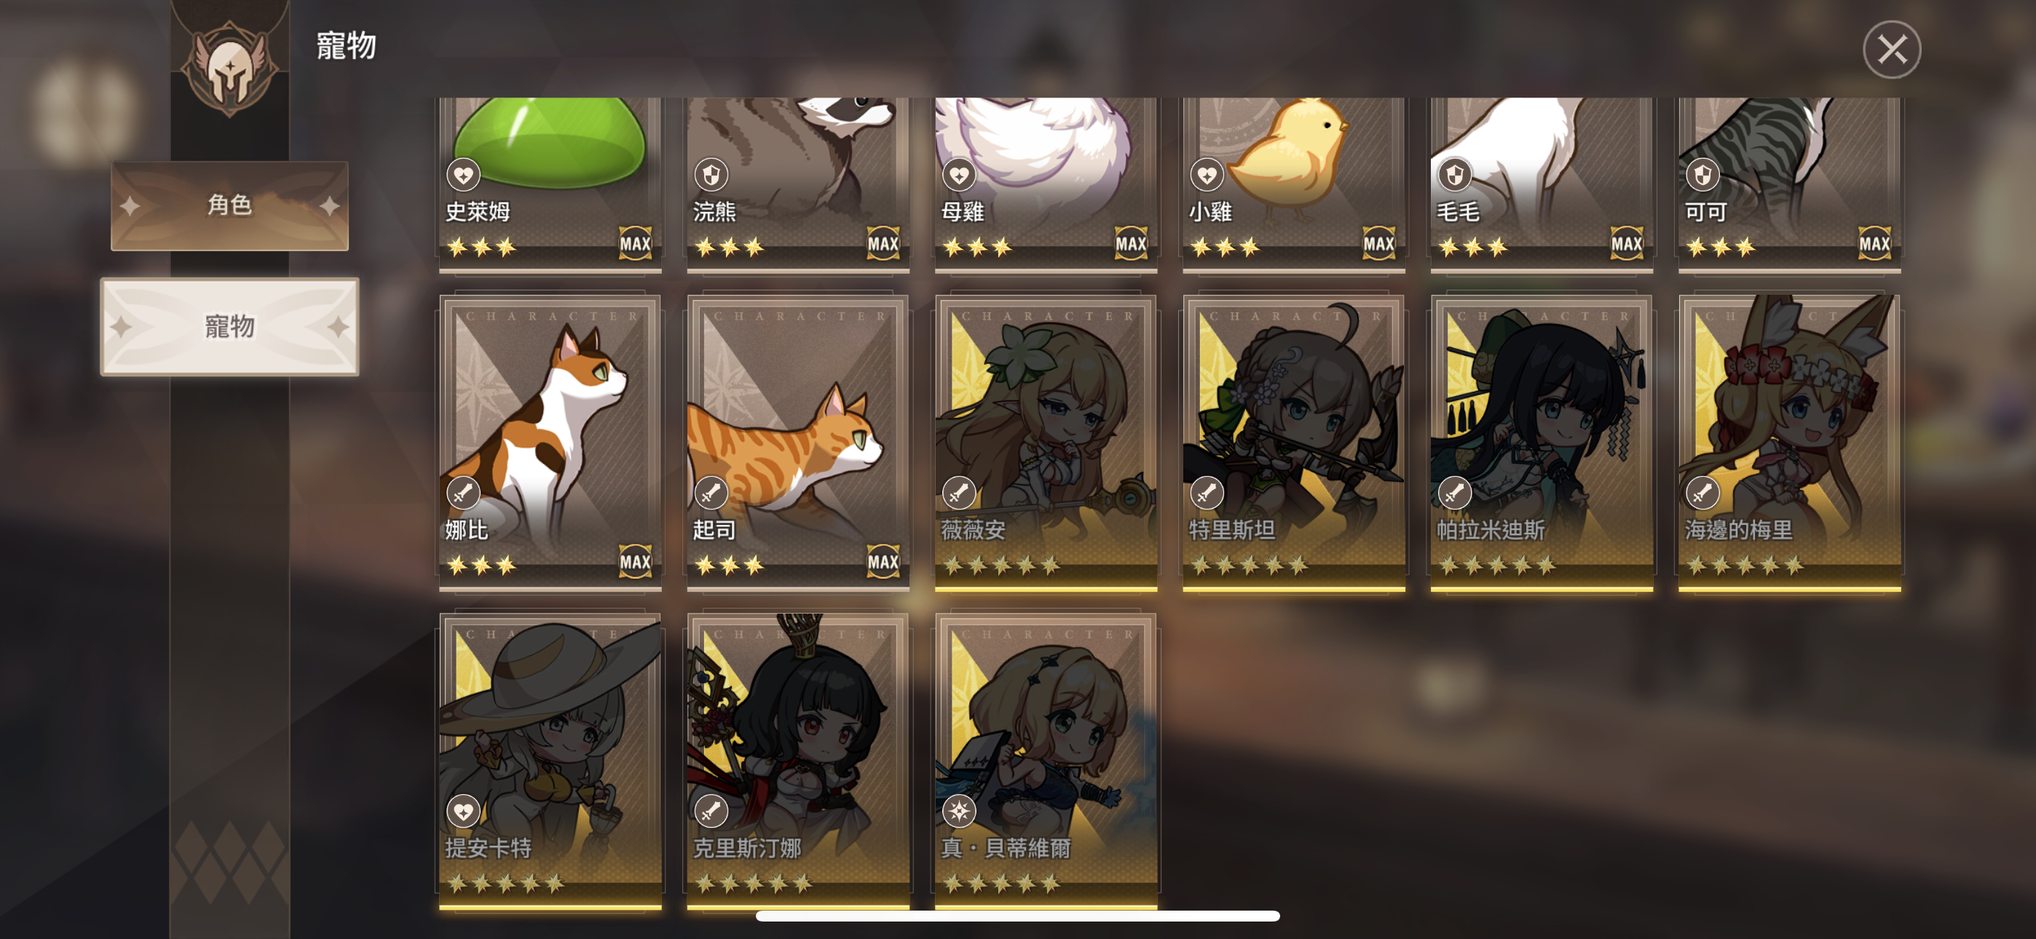Click the sword role icon on 娜比 card
2036x939 pixels.
tap(464, 494)
